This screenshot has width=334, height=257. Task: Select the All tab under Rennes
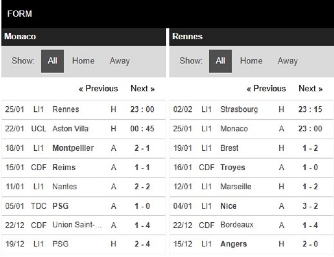tap(220, 61)
